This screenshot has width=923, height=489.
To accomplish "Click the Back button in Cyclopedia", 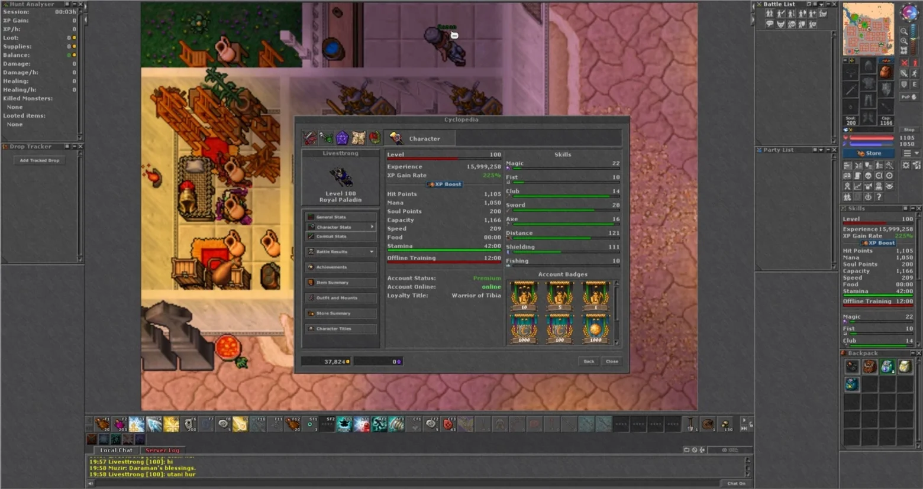I will click(x=589, y=361).
